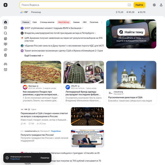The height and width of the screenshot is (165, 165).
Task: Open the search magnifier sidebar icon
Action: coord(5,33)
